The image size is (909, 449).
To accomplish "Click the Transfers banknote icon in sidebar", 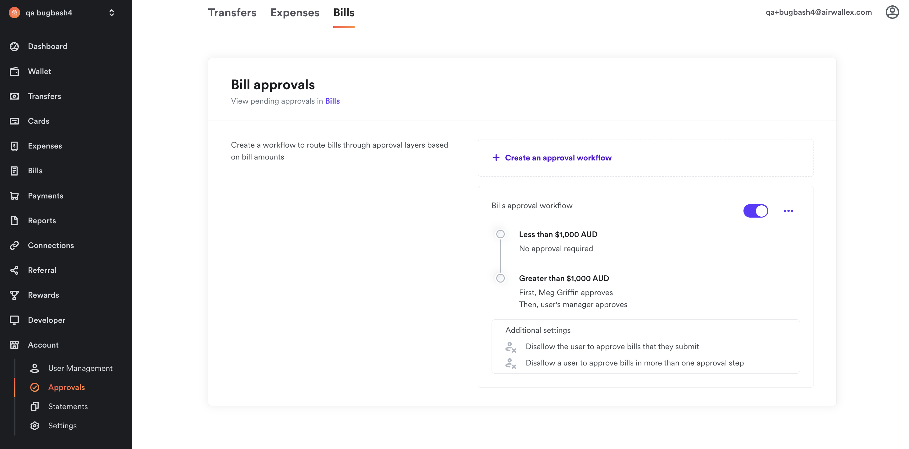I will coord(14,96).
